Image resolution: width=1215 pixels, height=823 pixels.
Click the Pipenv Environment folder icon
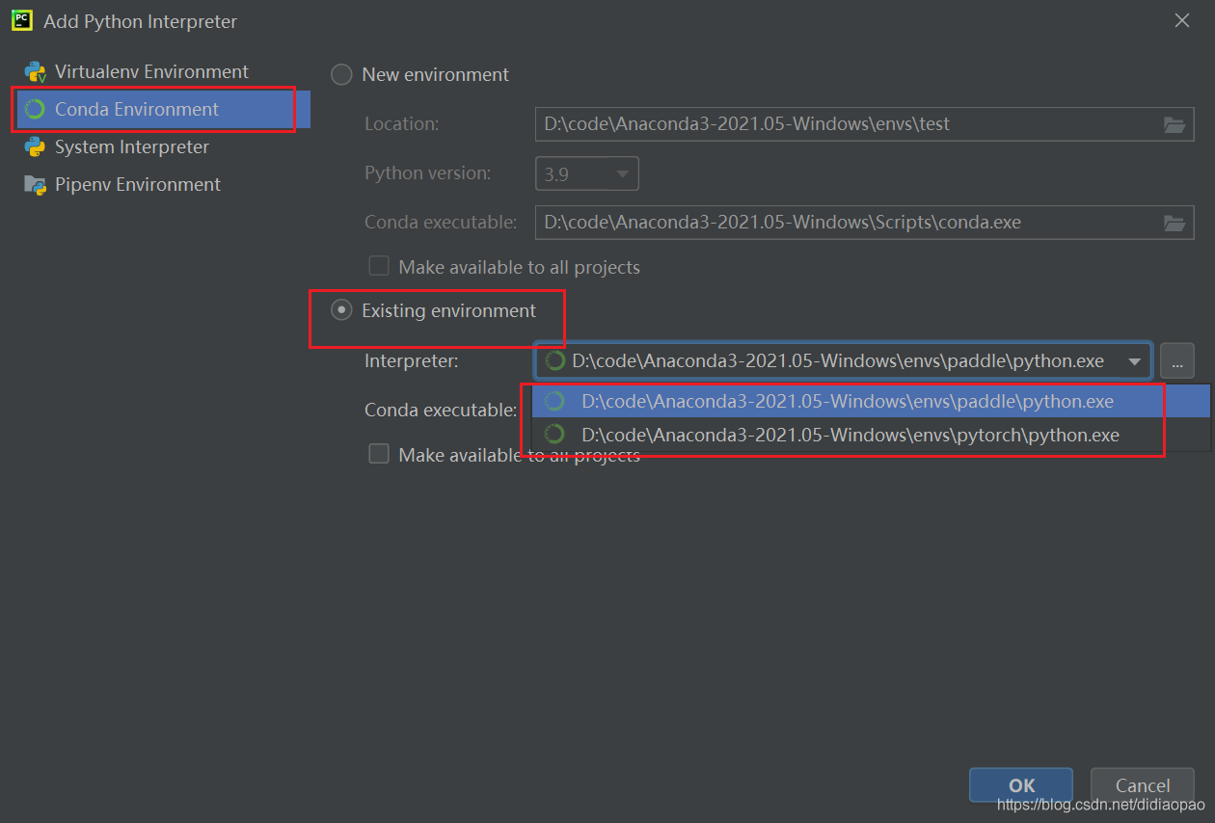point(36,185)
